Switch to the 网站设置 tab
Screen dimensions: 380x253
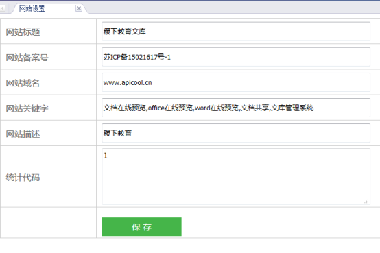[32, 9]
